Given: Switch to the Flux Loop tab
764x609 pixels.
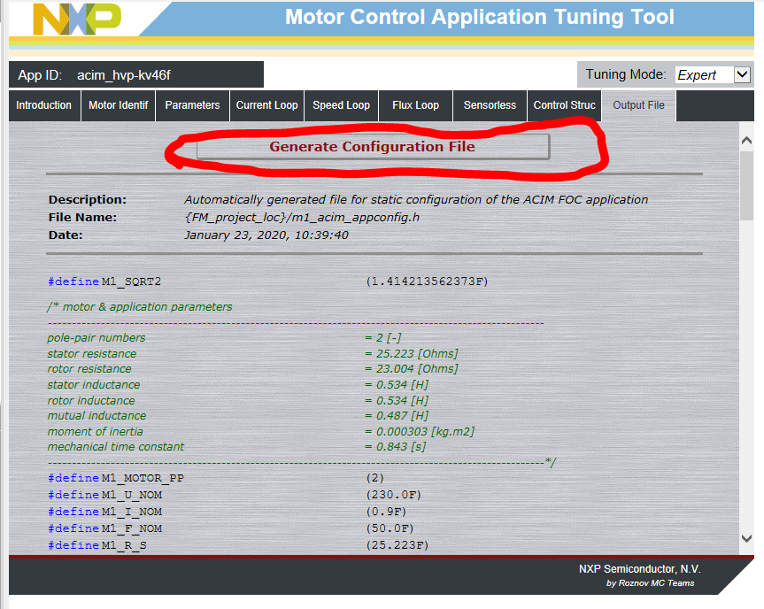Looking at the screenshot, I should pos(415,105).
